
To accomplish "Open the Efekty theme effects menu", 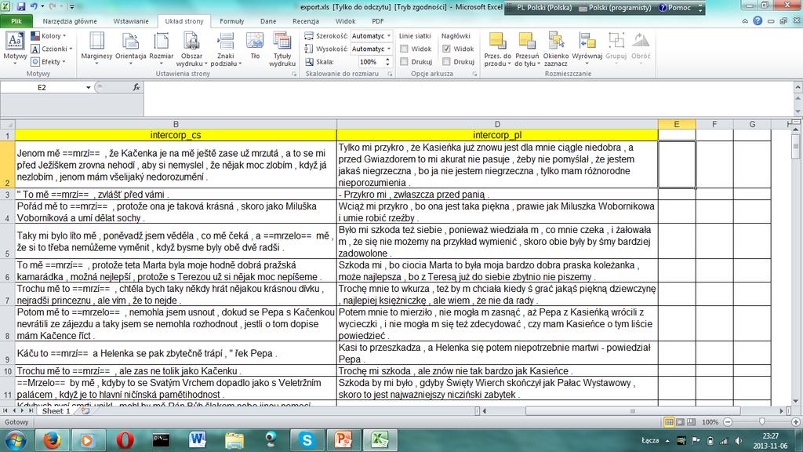I will (x=48, y=61).
